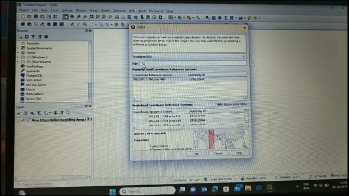Save the project using the toolbar icon

[36, 16]
